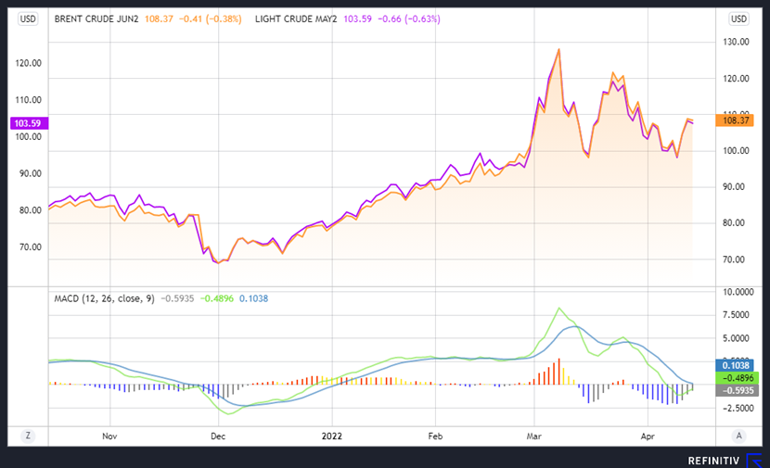Click the Light Crude change −0.66 (−0.63%)

(x=409, y=19)
